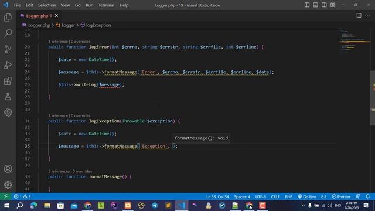Open problems indicator showing 1 error 5 warnings

[22, 196]
